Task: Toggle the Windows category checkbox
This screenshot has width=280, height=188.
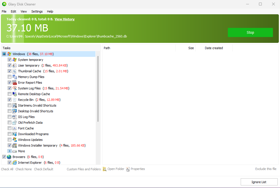Action: 4,54
